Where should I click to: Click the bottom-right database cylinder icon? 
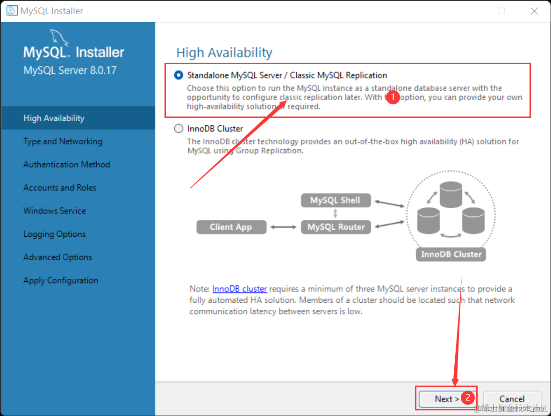pos(473,221)
